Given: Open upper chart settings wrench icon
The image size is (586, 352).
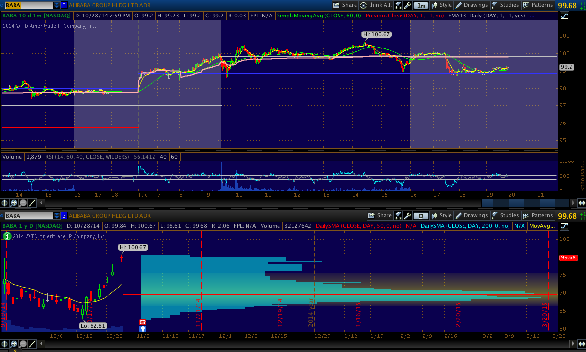Looking at the screenshot, I should (x=407, y=5).
